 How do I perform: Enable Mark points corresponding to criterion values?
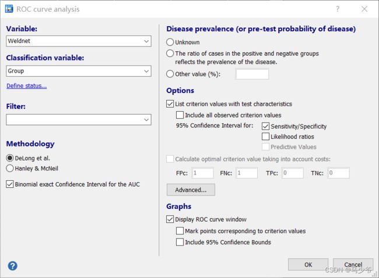click(x=180, y=231)
